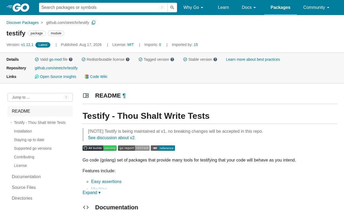Click the Latest version badge

[43, 45]
